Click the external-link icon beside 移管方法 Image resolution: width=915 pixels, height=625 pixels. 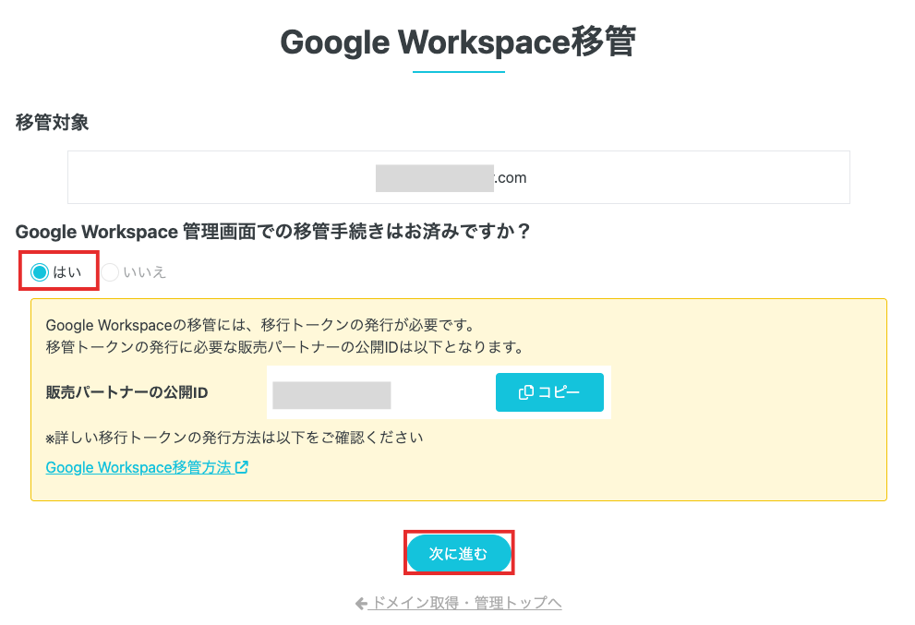242,467
